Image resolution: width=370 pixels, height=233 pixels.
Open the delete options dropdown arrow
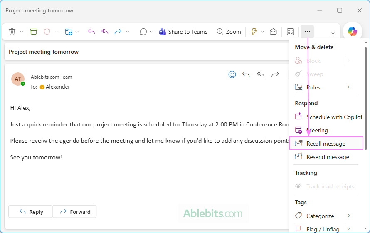22,32
